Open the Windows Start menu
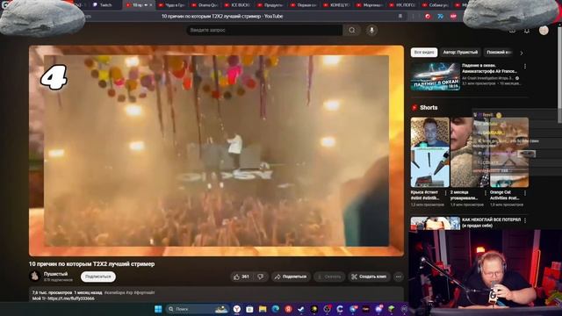 [158, 309]
